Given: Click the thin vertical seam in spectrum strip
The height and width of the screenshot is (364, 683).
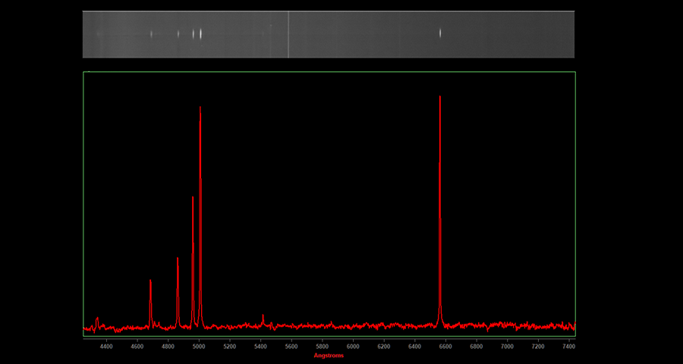Looking at the screenshot, I should [288, 34].
